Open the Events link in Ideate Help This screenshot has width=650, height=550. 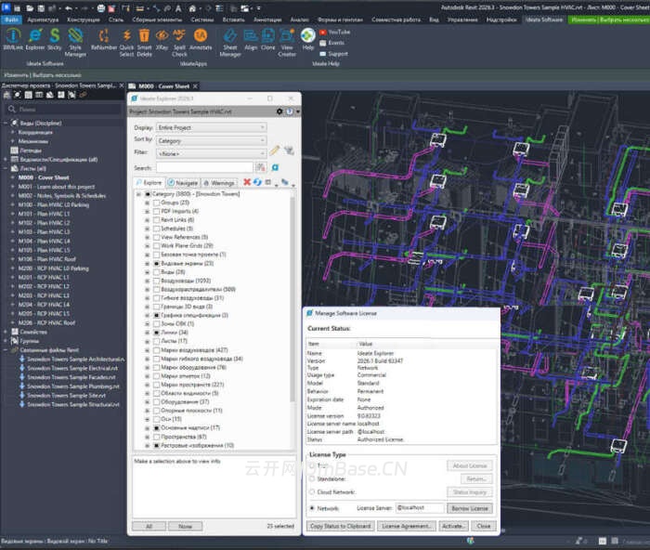coord(331,43)
